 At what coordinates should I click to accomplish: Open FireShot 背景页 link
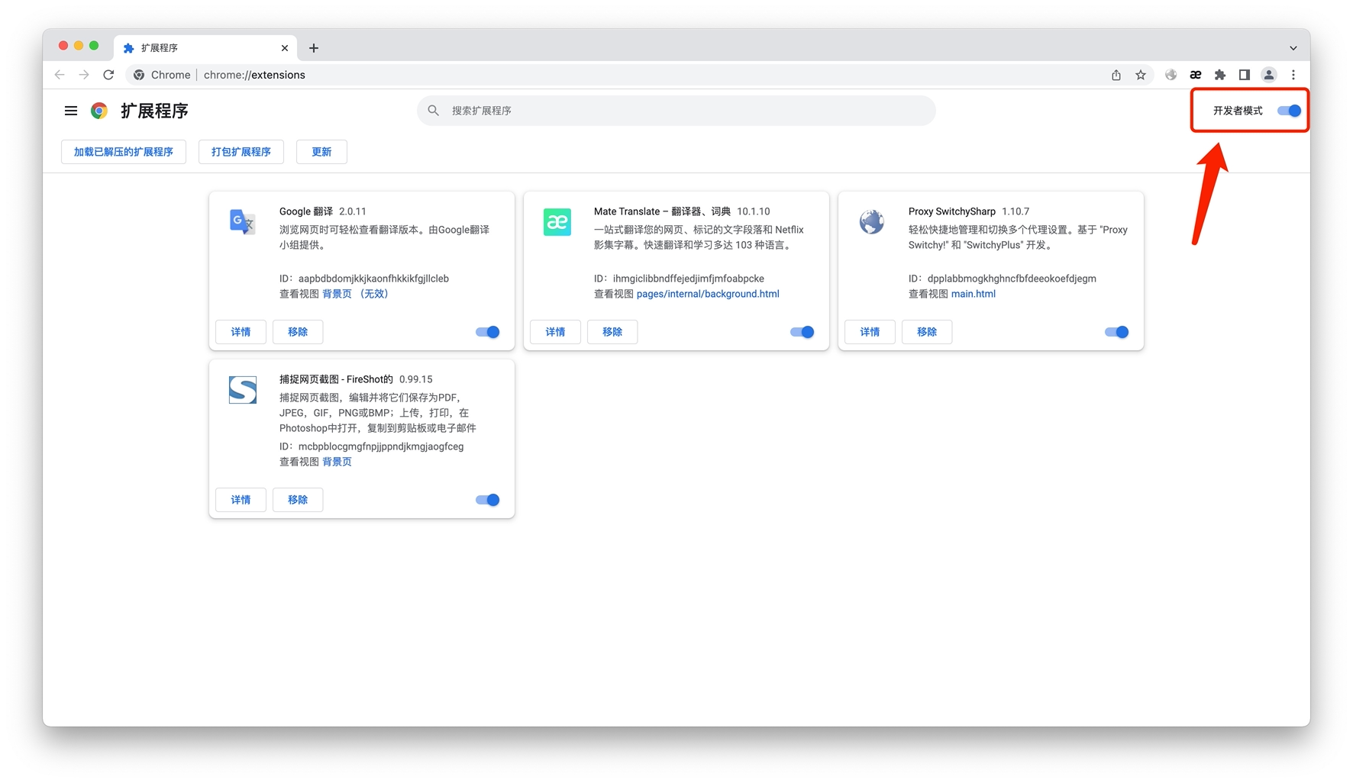point(337,462)
